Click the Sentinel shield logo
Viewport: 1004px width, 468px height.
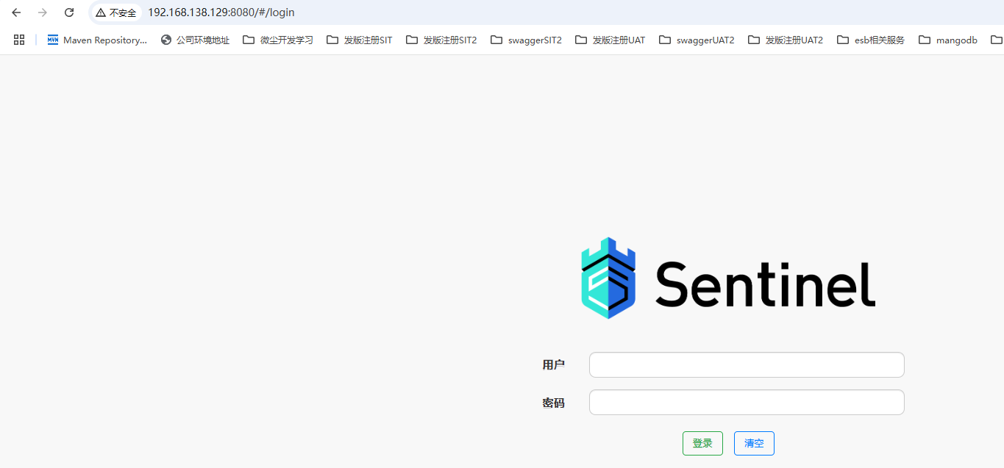pyautogui.click(x=608, y=278)
